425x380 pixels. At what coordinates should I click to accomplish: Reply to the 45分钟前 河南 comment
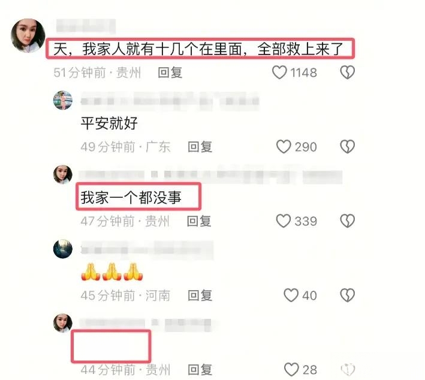pyautogui.click(x=200, y=295)
